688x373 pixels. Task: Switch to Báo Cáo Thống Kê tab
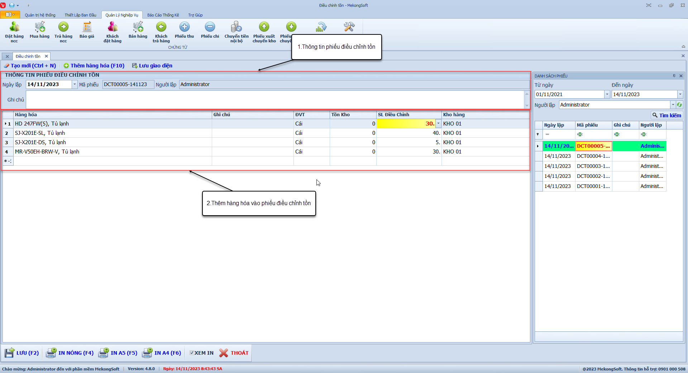[x=163, y=15]
